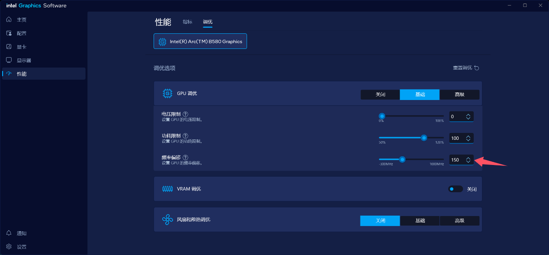The width and height of the screenshot is (549, 255).
Task: Set 风扇和散热调优 to 基础
Action: tap(420, 221)
